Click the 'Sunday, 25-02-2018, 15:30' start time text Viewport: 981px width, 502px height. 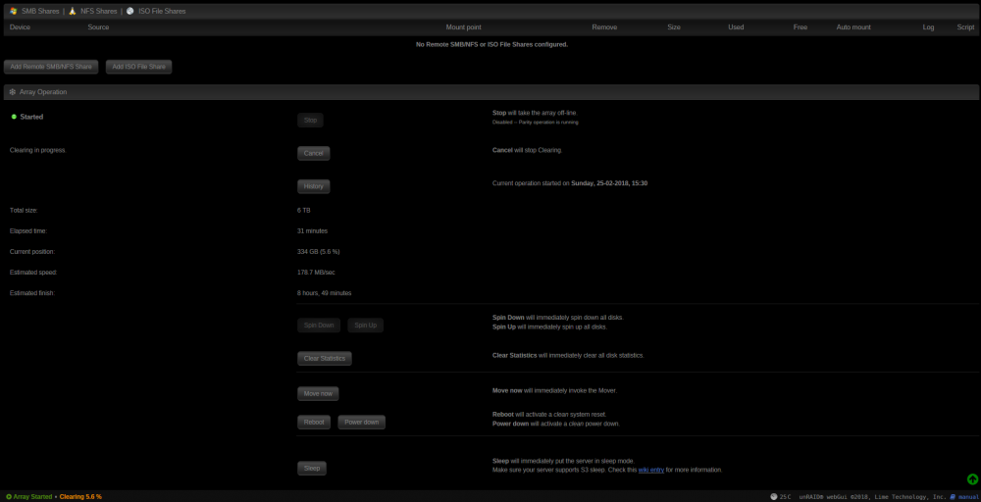(x=609, y=183)
